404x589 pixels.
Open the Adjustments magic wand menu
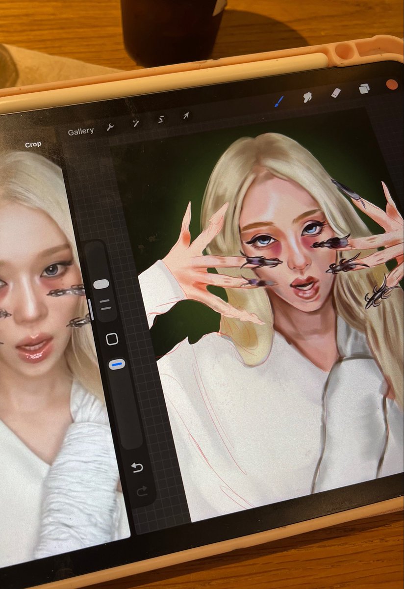[x=135, y=124]
